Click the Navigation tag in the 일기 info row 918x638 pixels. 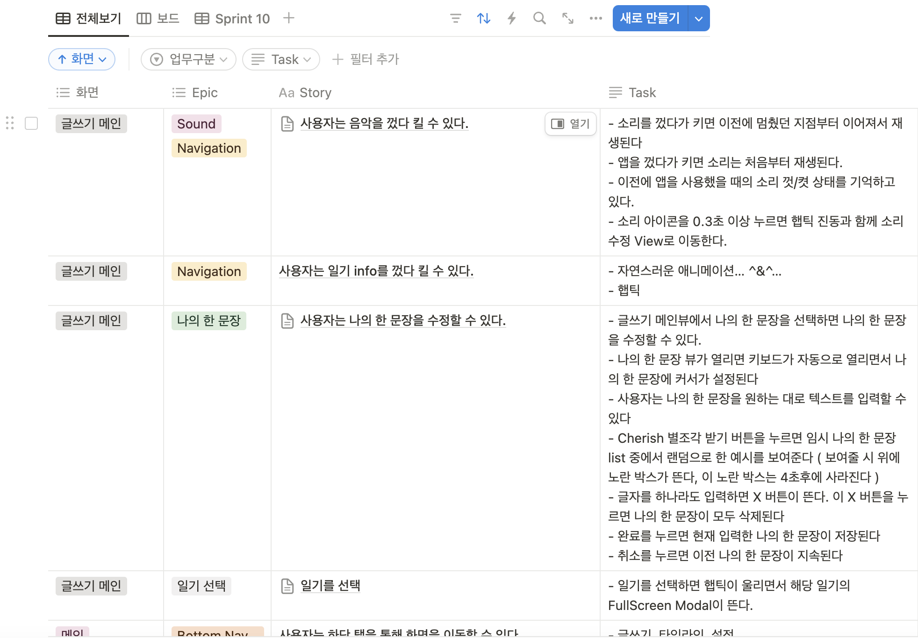tap(209, 271)
